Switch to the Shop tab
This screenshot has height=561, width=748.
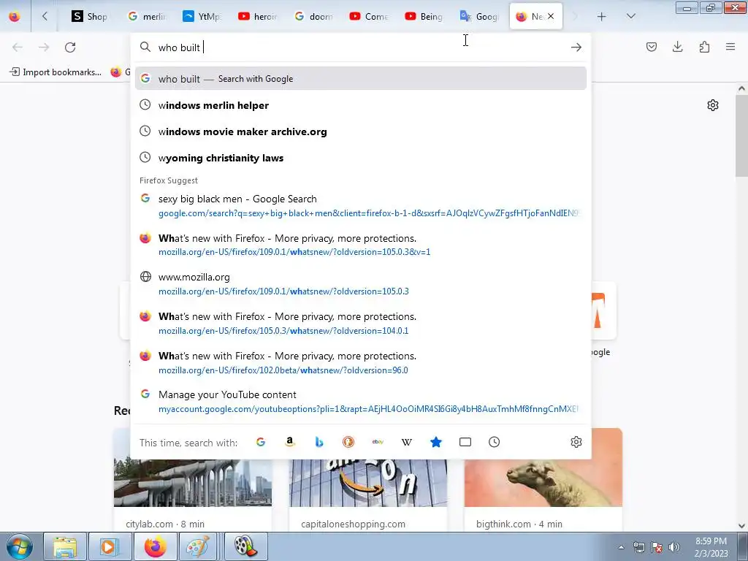point(90,16)
